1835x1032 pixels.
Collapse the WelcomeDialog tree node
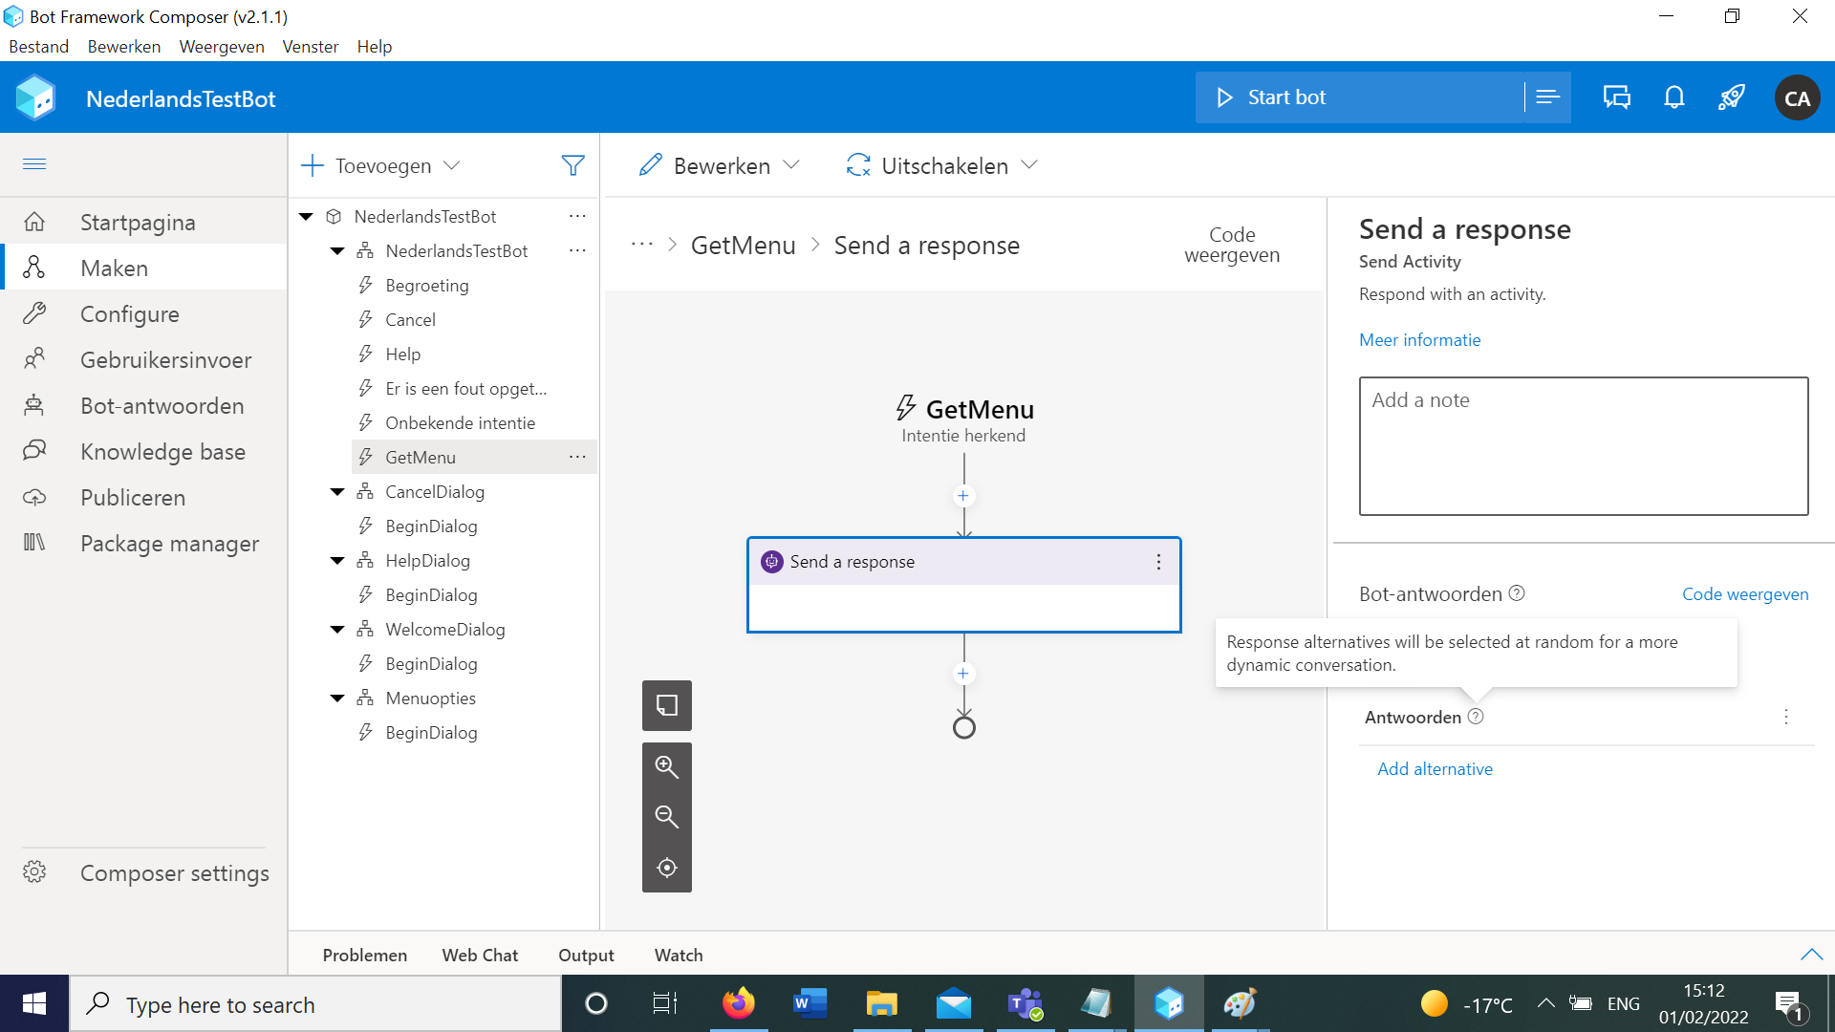pos(337,630)
